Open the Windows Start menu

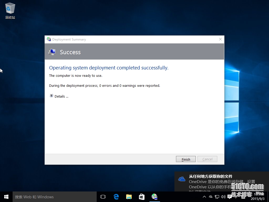(x=6, y=197)
